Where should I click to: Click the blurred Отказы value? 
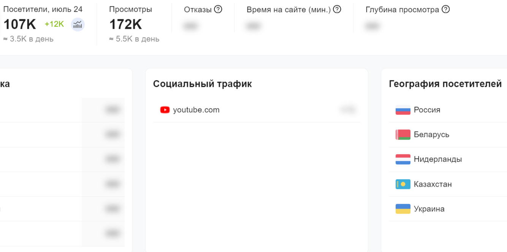191,26
